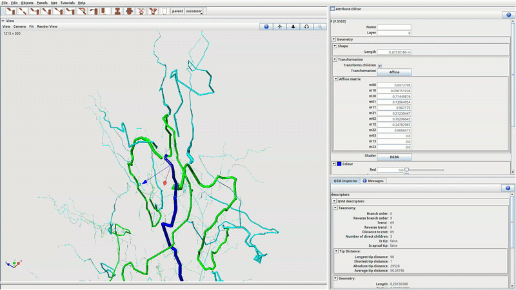Click the Y-shaped fork branch toolbar icon

(153, 11)
